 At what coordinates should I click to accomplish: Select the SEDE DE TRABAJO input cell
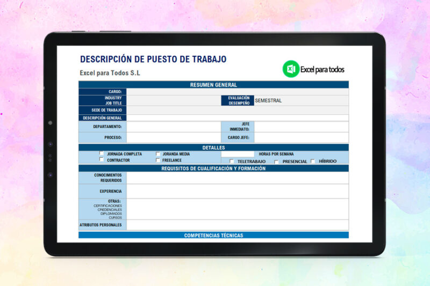pyautogui.click(x=238, y=110)
